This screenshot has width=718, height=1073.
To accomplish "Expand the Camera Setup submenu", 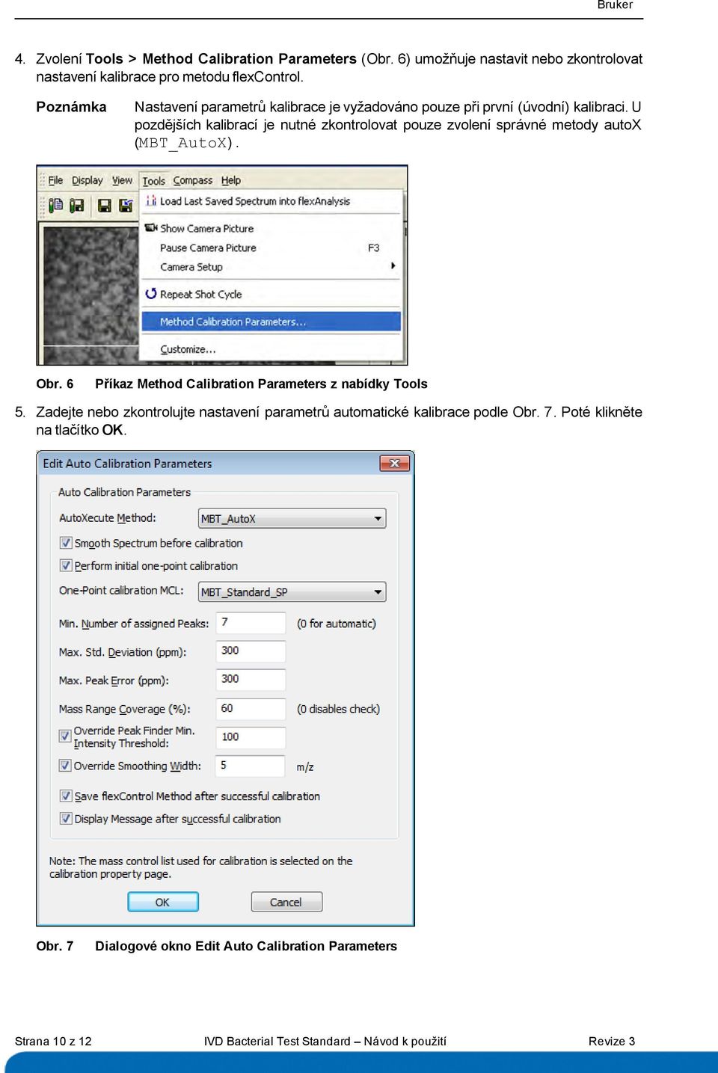I will tap(272, 267).
